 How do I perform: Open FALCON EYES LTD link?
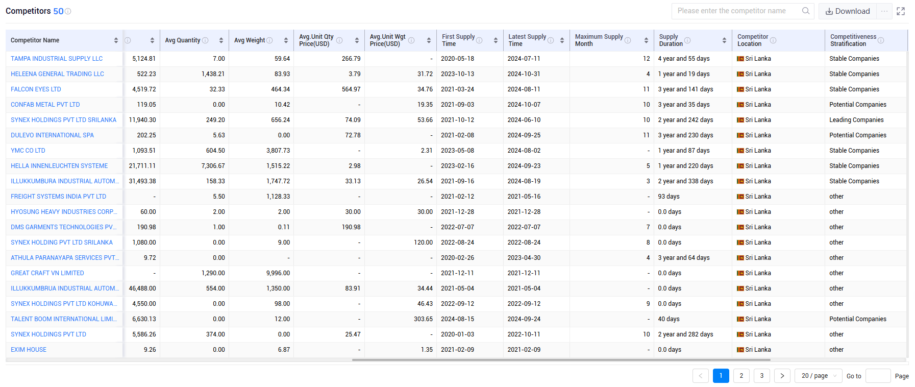click(x=36, y=89)
